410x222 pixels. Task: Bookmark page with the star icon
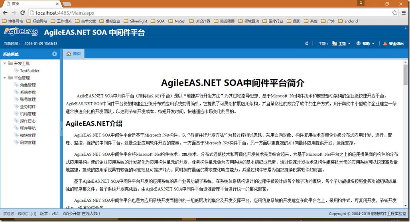click(x=394, y=13)
